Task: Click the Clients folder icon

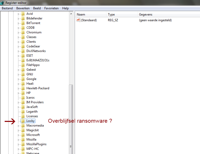Action: pyautogui.click(x=23, y=42)
